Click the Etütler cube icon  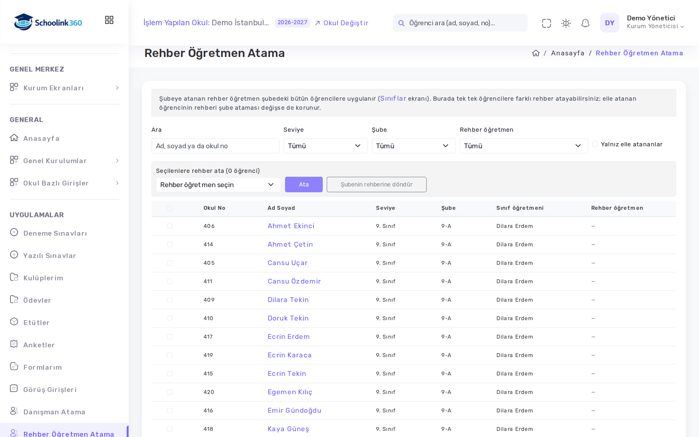tap(14, 322)
